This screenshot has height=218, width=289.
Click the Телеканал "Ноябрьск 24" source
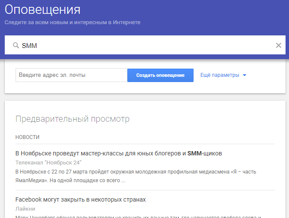(x=48, y=163)
